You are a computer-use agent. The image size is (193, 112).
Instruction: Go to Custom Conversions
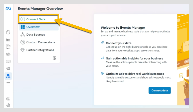tap(41, 42)
